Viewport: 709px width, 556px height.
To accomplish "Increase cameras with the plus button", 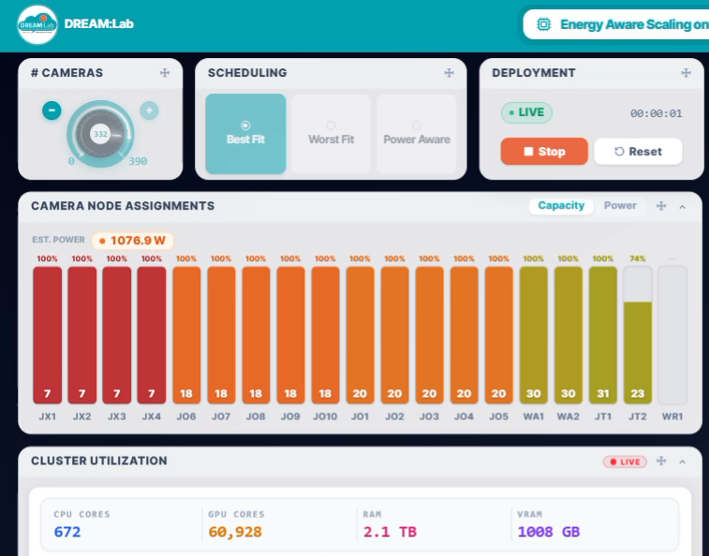I will [149, 110].
